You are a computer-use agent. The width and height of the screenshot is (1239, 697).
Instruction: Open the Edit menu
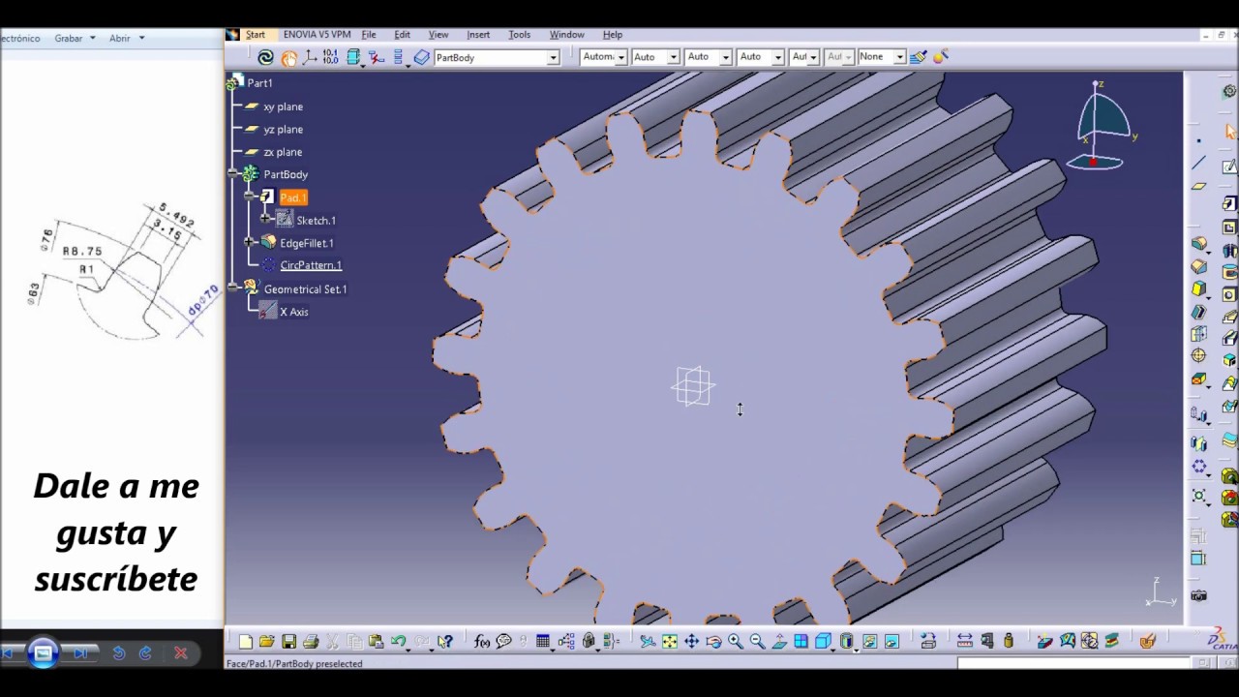(402, 35)
